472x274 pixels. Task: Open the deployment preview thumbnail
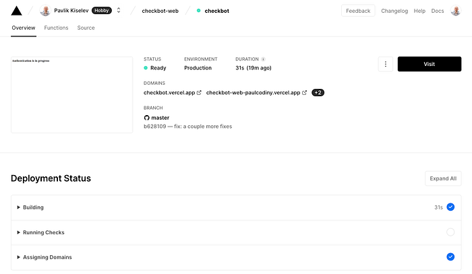72,95
